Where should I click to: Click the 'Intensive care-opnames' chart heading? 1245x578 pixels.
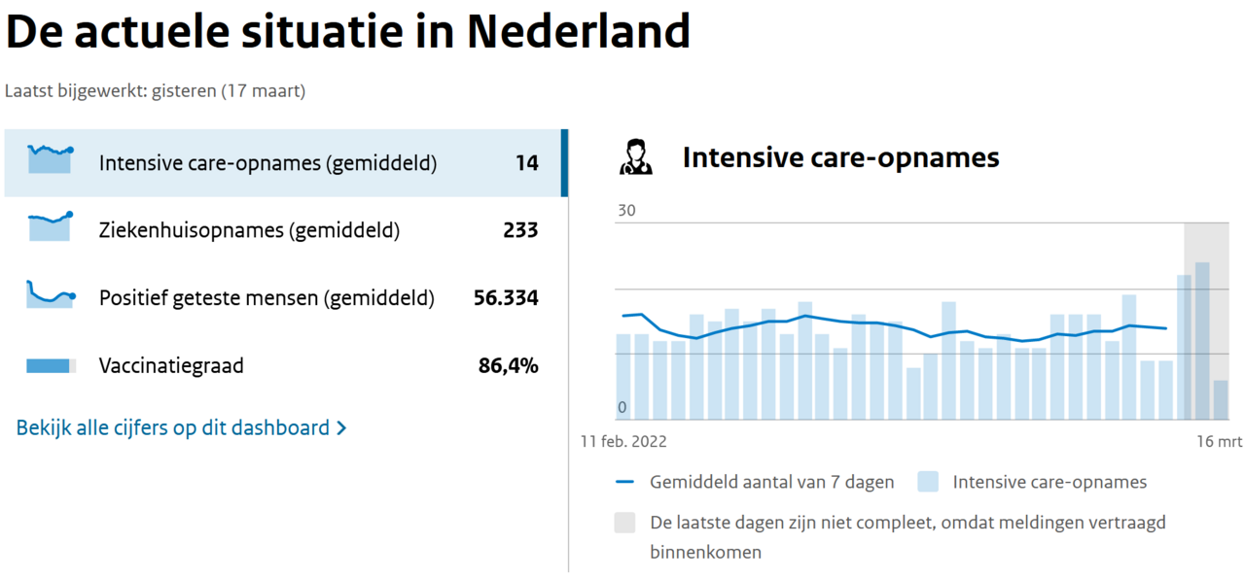tap(840, 157)
